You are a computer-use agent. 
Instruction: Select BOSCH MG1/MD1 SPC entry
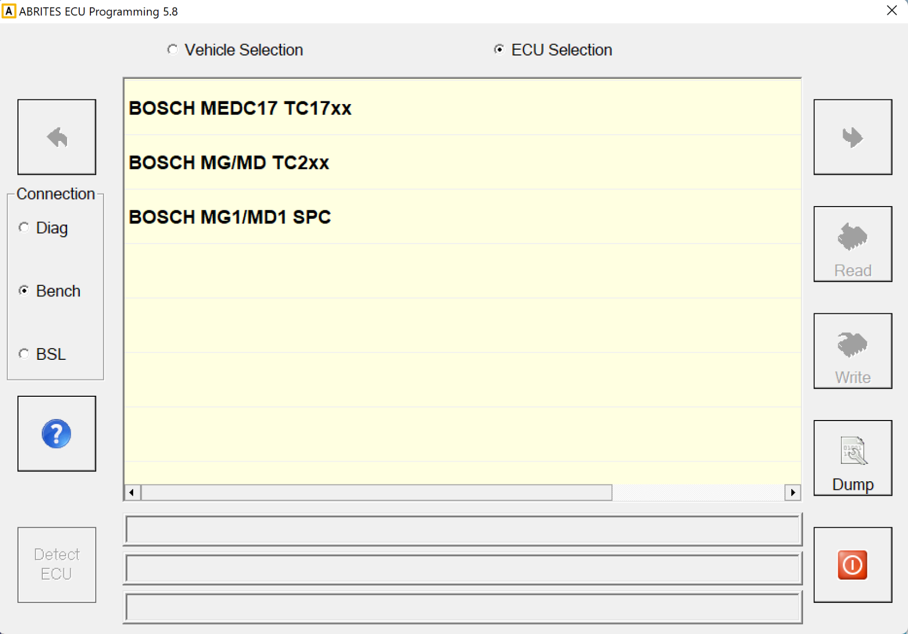(230, 217)
